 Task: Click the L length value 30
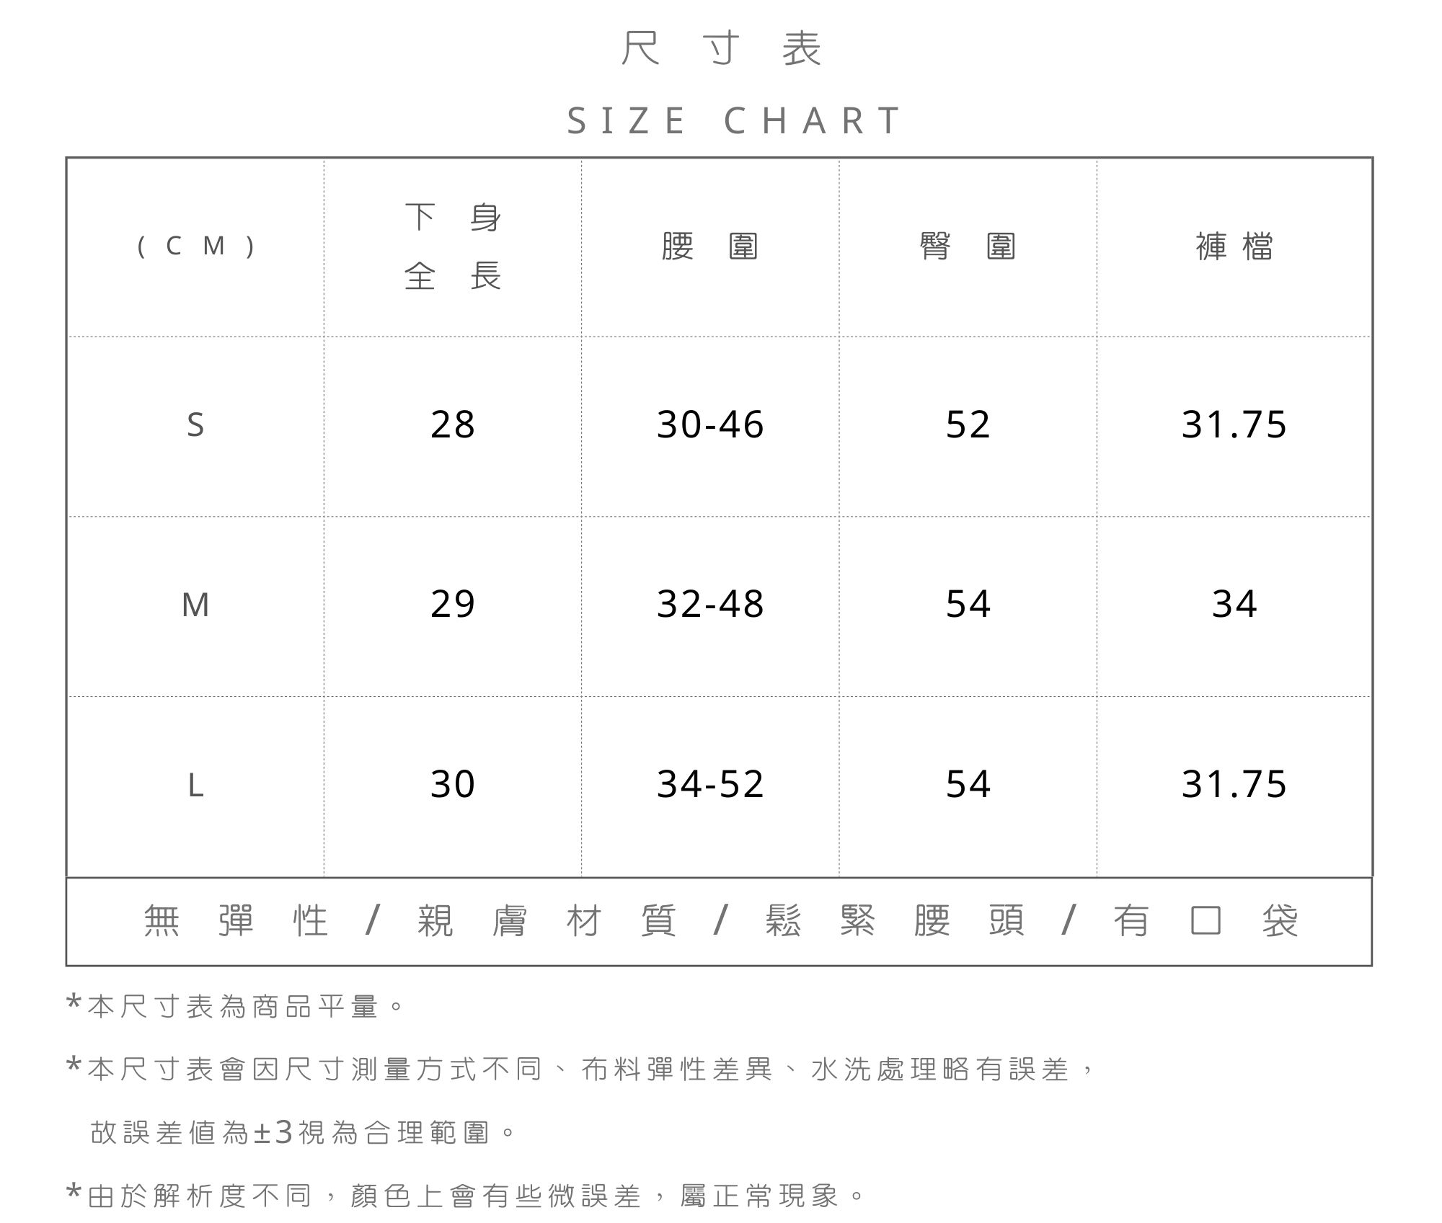pyautogui.click(x=453, y=784)
